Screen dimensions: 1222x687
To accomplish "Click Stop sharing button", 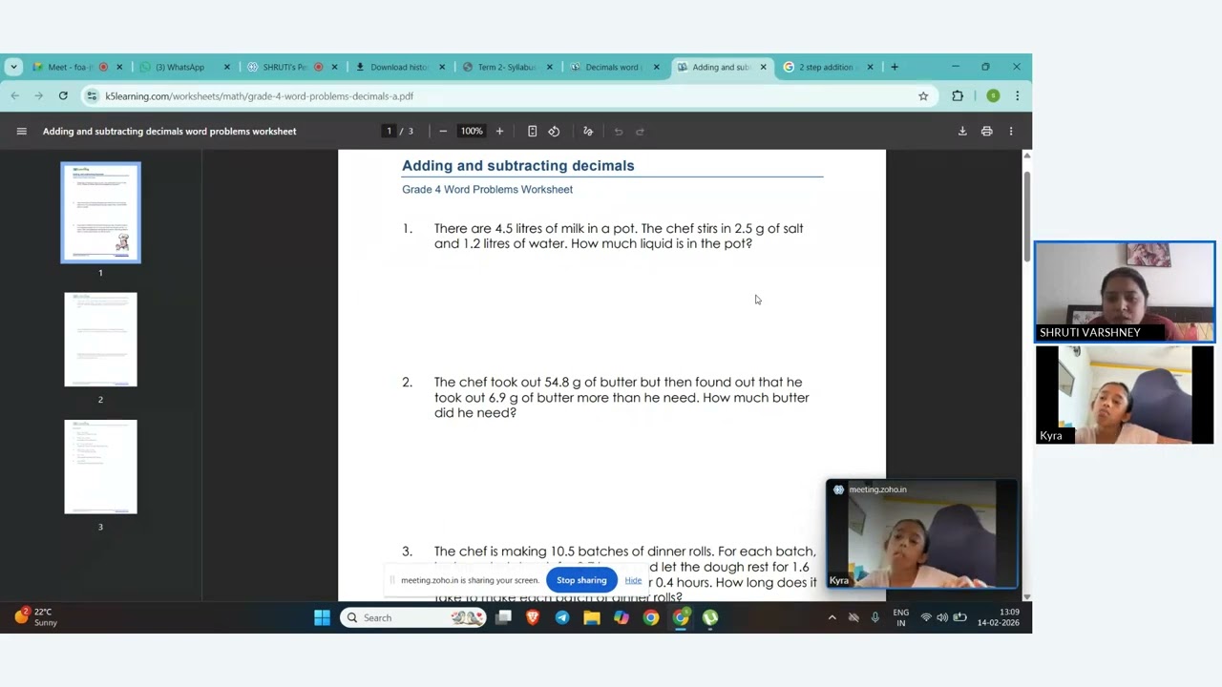I will point(581,580).
